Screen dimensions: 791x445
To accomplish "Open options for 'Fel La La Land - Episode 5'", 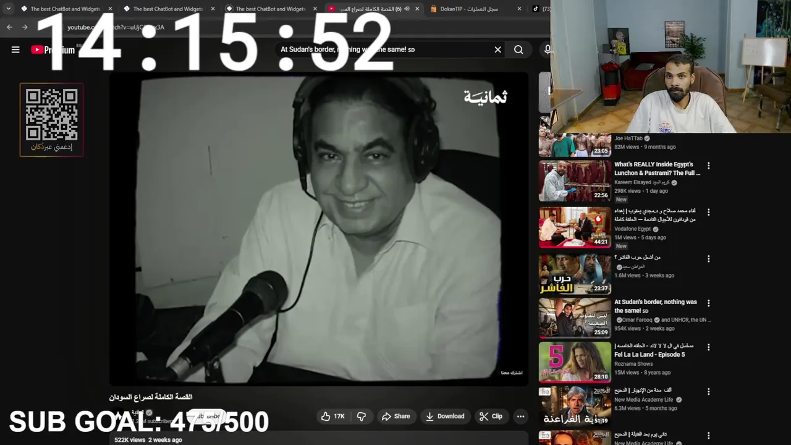I will (x=709, y=347).
